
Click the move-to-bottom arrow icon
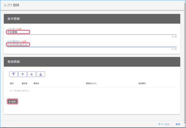(x=41, y=74)
